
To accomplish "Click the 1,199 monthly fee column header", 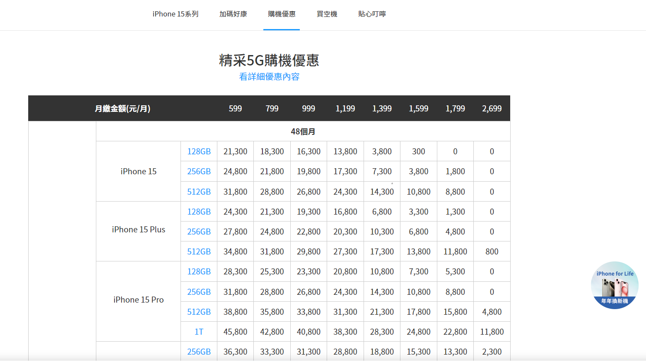I will click(x=345, y=108).
